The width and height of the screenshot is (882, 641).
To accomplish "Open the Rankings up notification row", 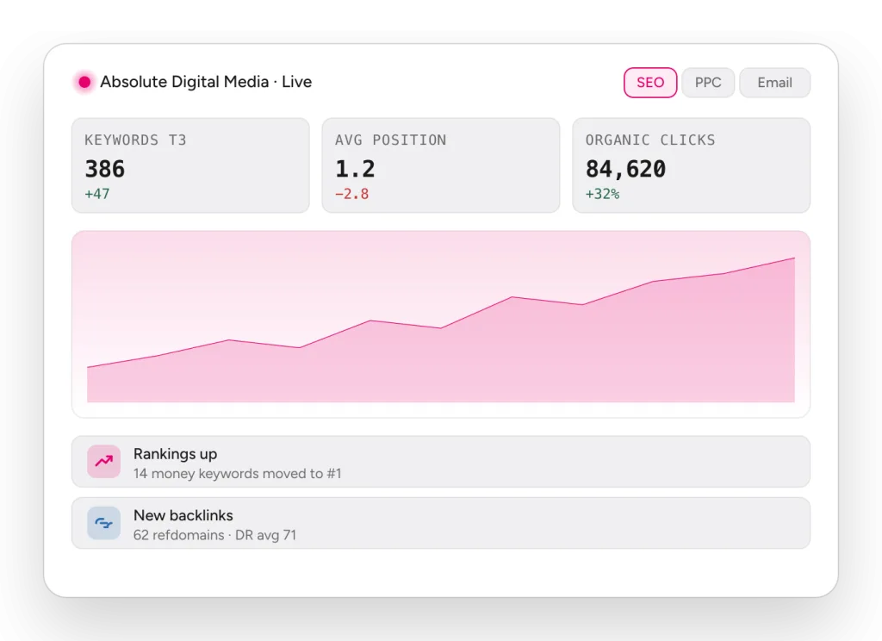I will pos(441,462).
